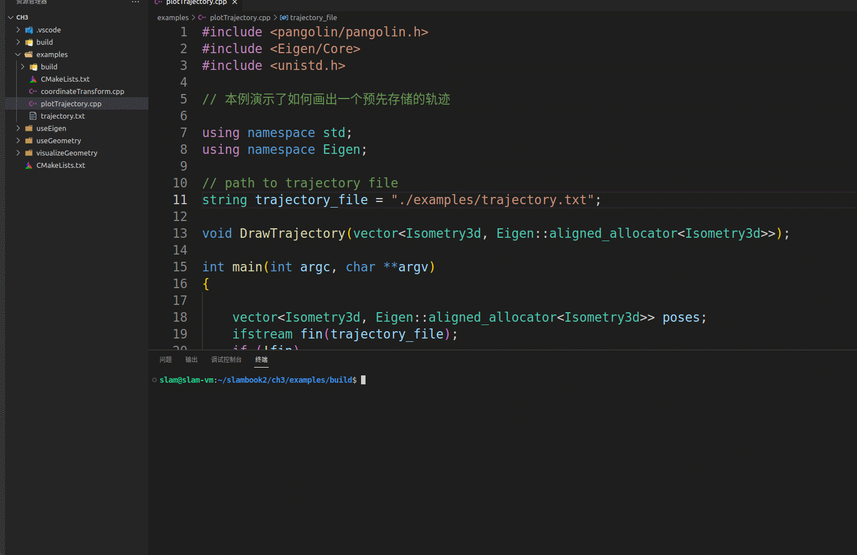Click plotTrajectory.cpp in the breadcrumb bar

(x=240, y=17)
